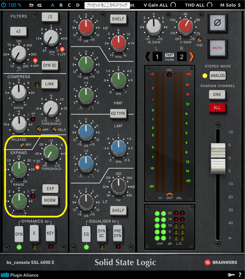
Task: Select settings slot A
Action: click(x=53, y=5)
